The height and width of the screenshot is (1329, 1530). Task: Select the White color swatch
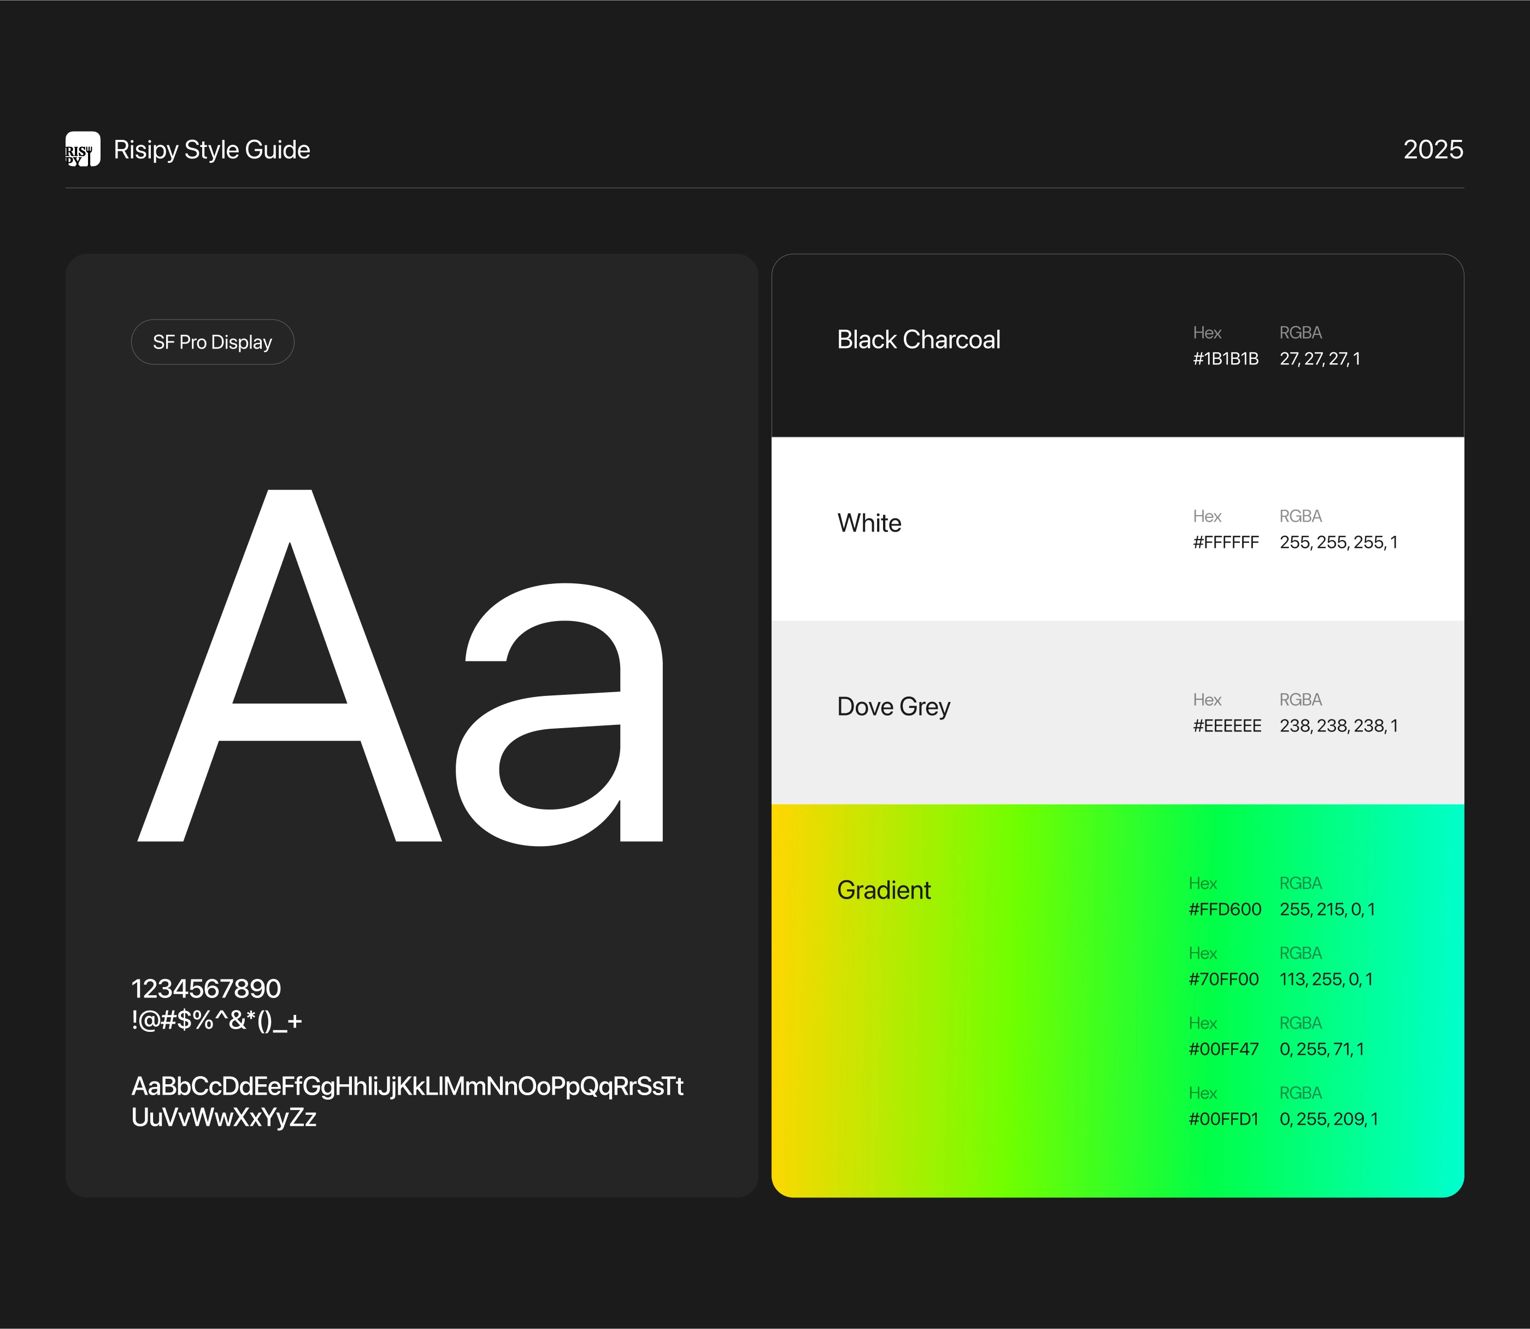point(869,524)
